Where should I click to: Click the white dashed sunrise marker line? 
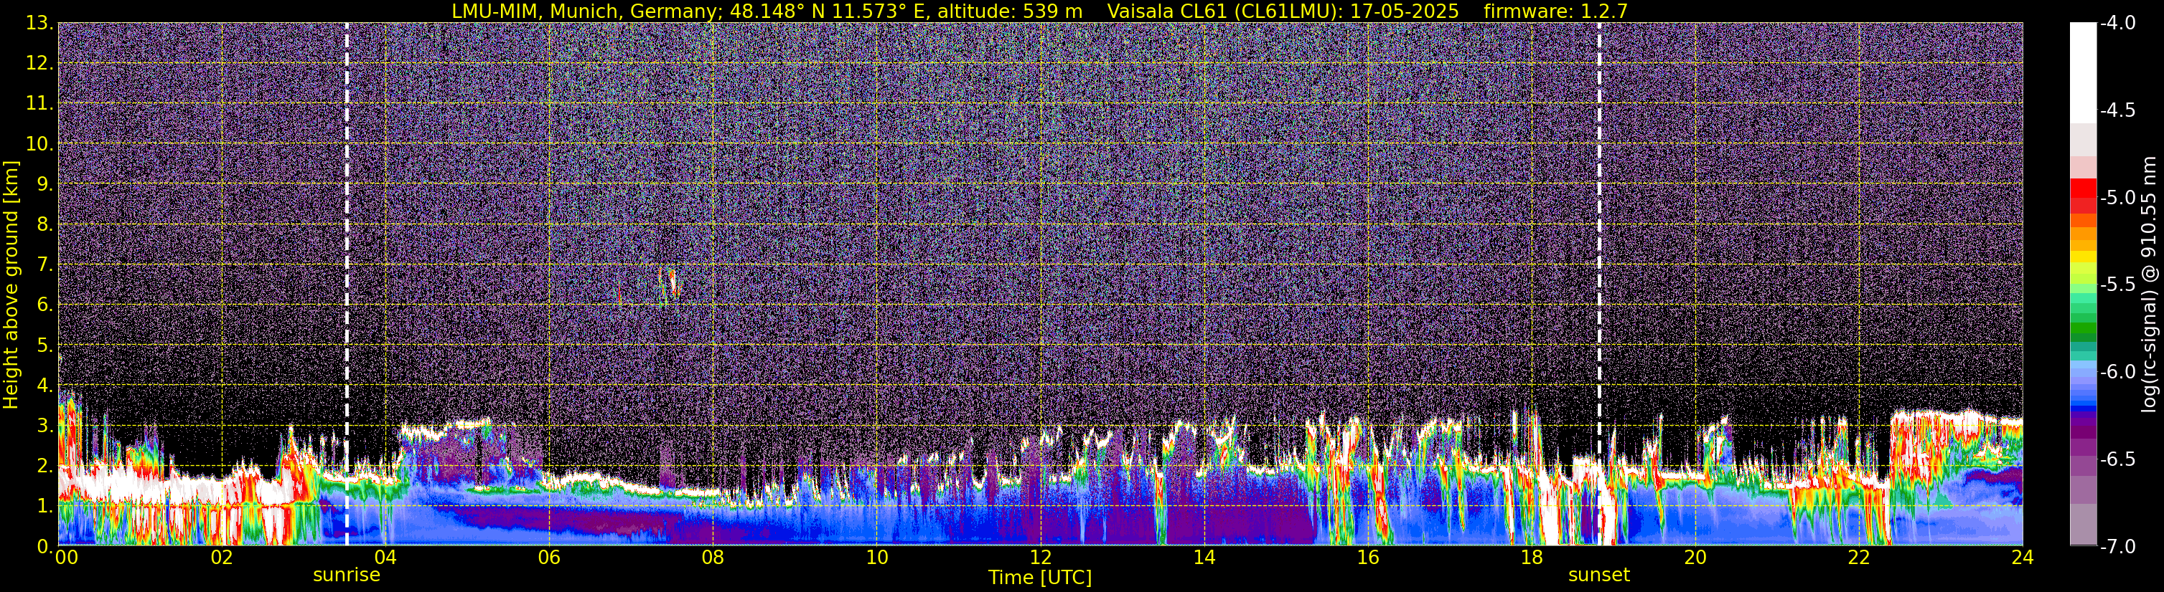(346, 285)
